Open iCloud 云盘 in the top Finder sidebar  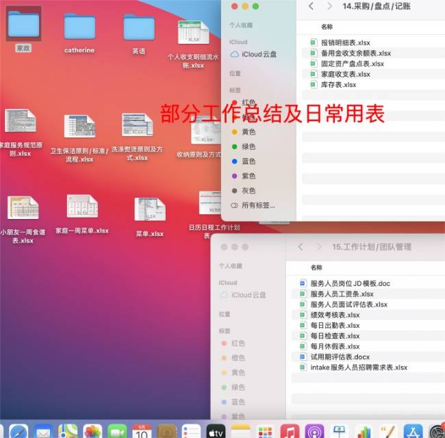click(x=253, y=54)
